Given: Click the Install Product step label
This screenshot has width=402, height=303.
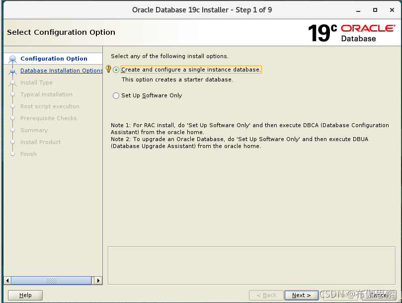Looking at the screenshot, I should point(41,142).
